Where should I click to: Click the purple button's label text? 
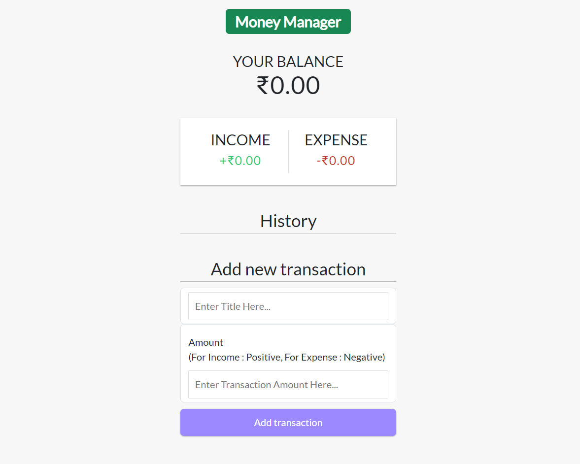click(x=288, y=422)
